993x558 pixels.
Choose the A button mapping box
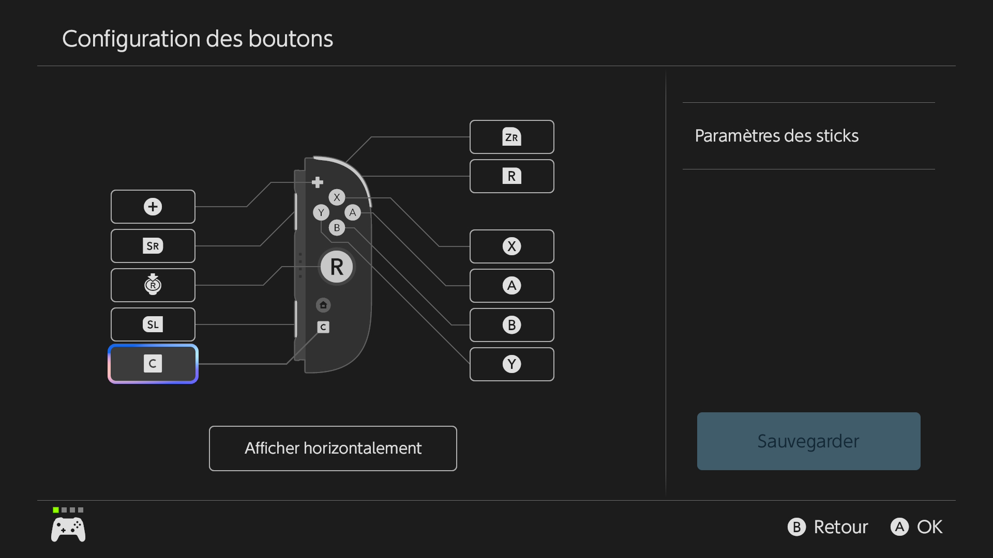[511, 286]
